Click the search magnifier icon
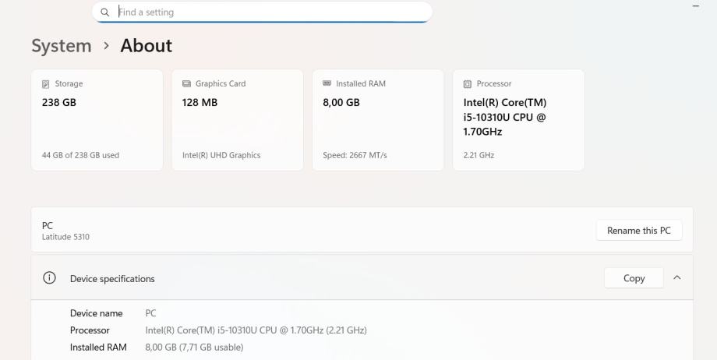 tap(104, 12)
